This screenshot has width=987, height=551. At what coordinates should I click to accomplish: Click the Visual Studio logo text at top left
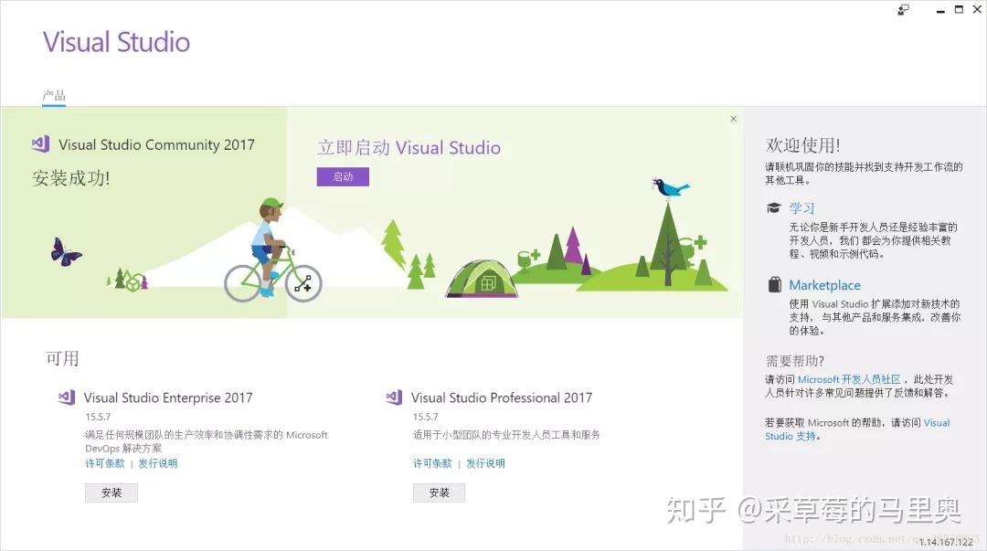(x=116, y=41)
